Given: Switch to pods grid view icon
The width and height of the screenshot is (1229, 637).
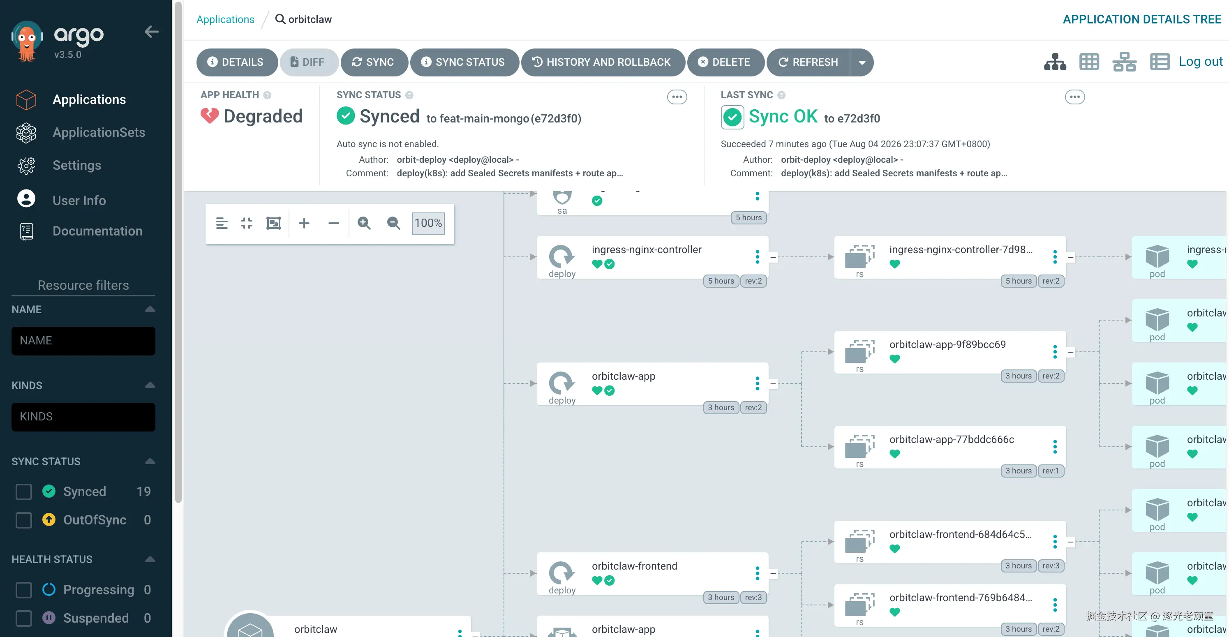Looking at the screenshot, I should pos(1089,62).
